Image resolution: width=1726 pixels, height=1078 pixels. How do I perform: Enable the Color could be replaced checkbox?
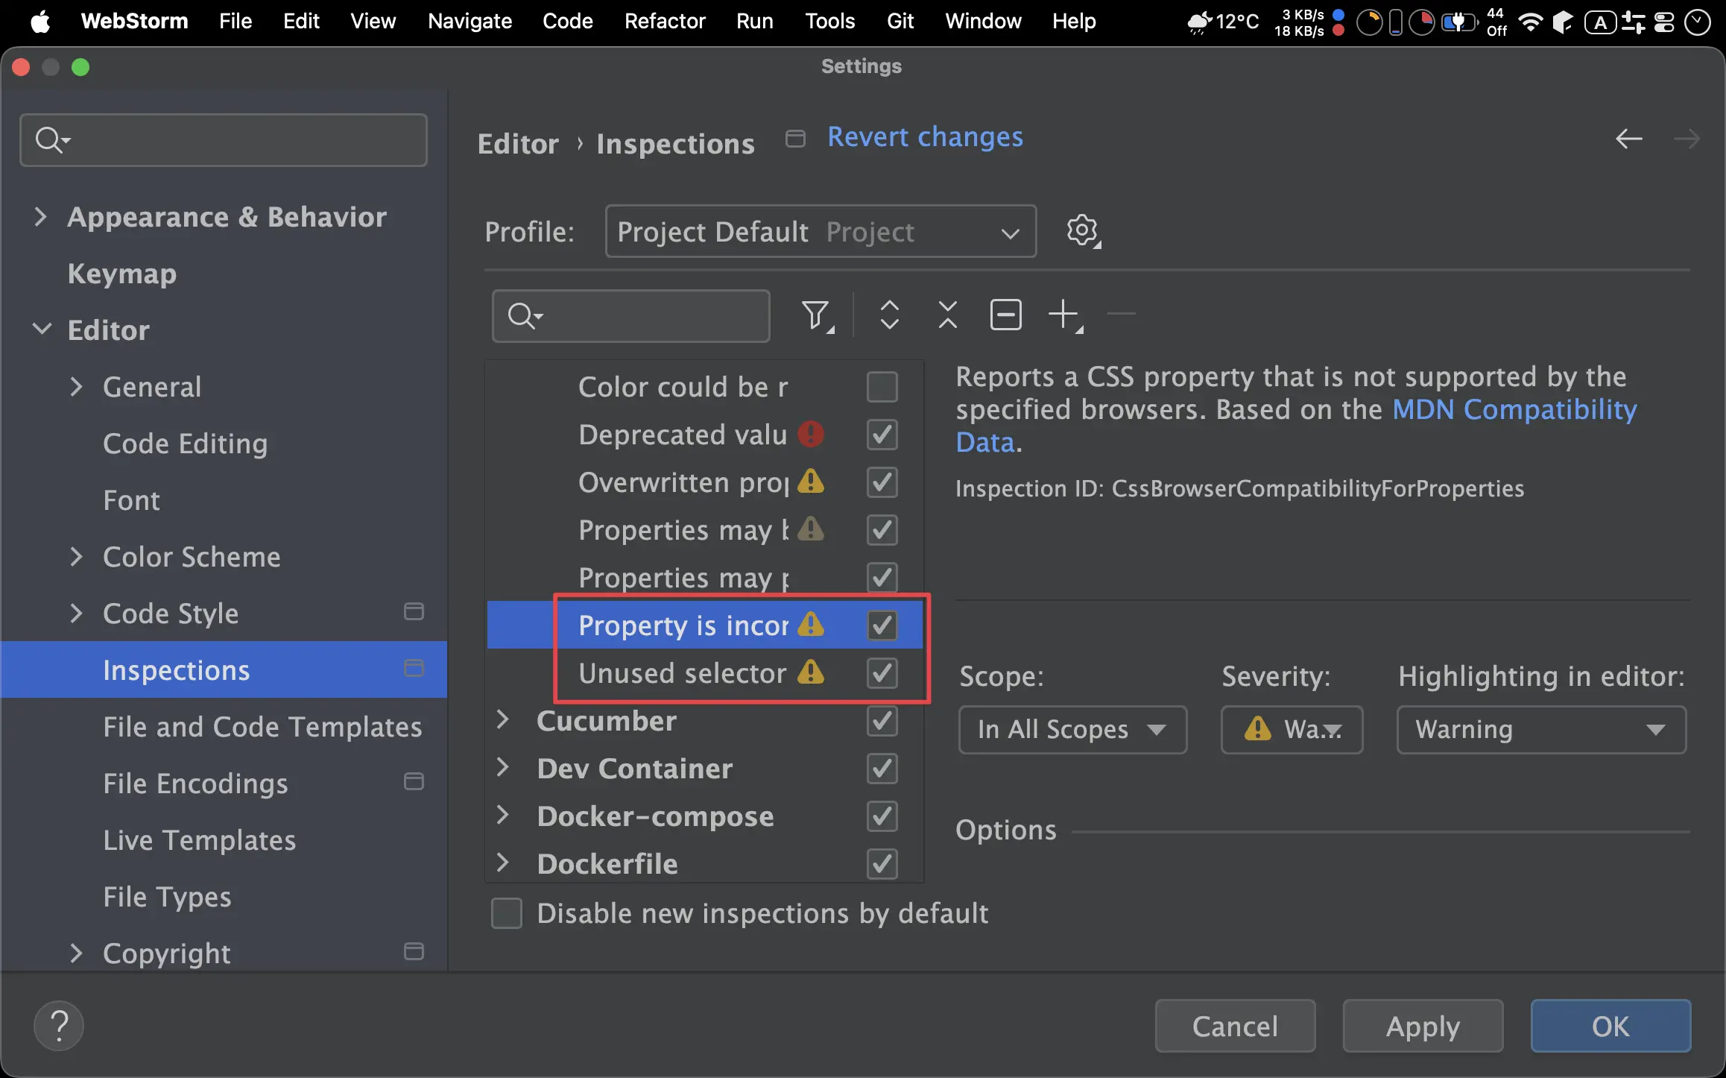(882, 387)
